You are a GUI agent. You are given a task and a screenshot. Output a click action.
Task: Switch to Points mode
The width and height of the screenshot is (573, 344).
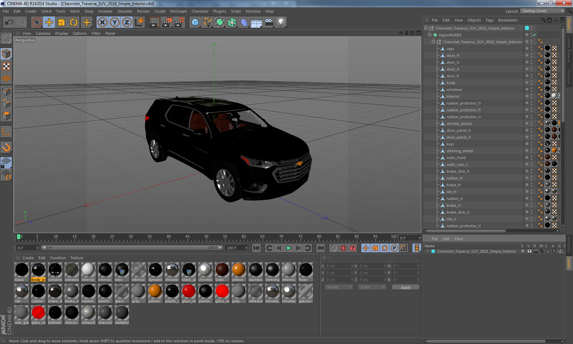(x=6, y=91)
